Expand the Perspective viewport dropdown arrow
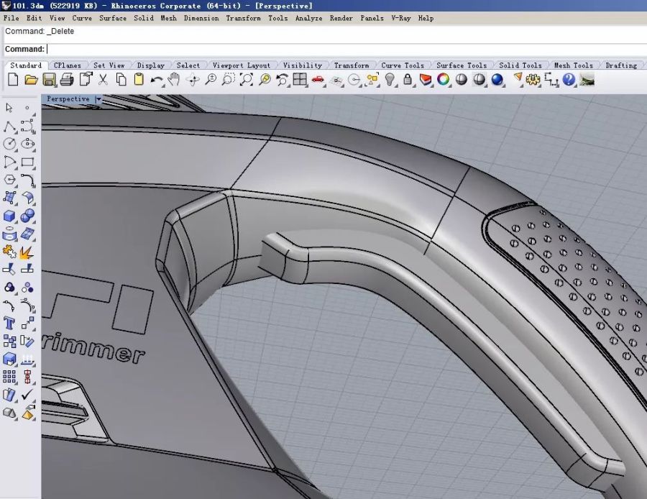 click(98, 99)
